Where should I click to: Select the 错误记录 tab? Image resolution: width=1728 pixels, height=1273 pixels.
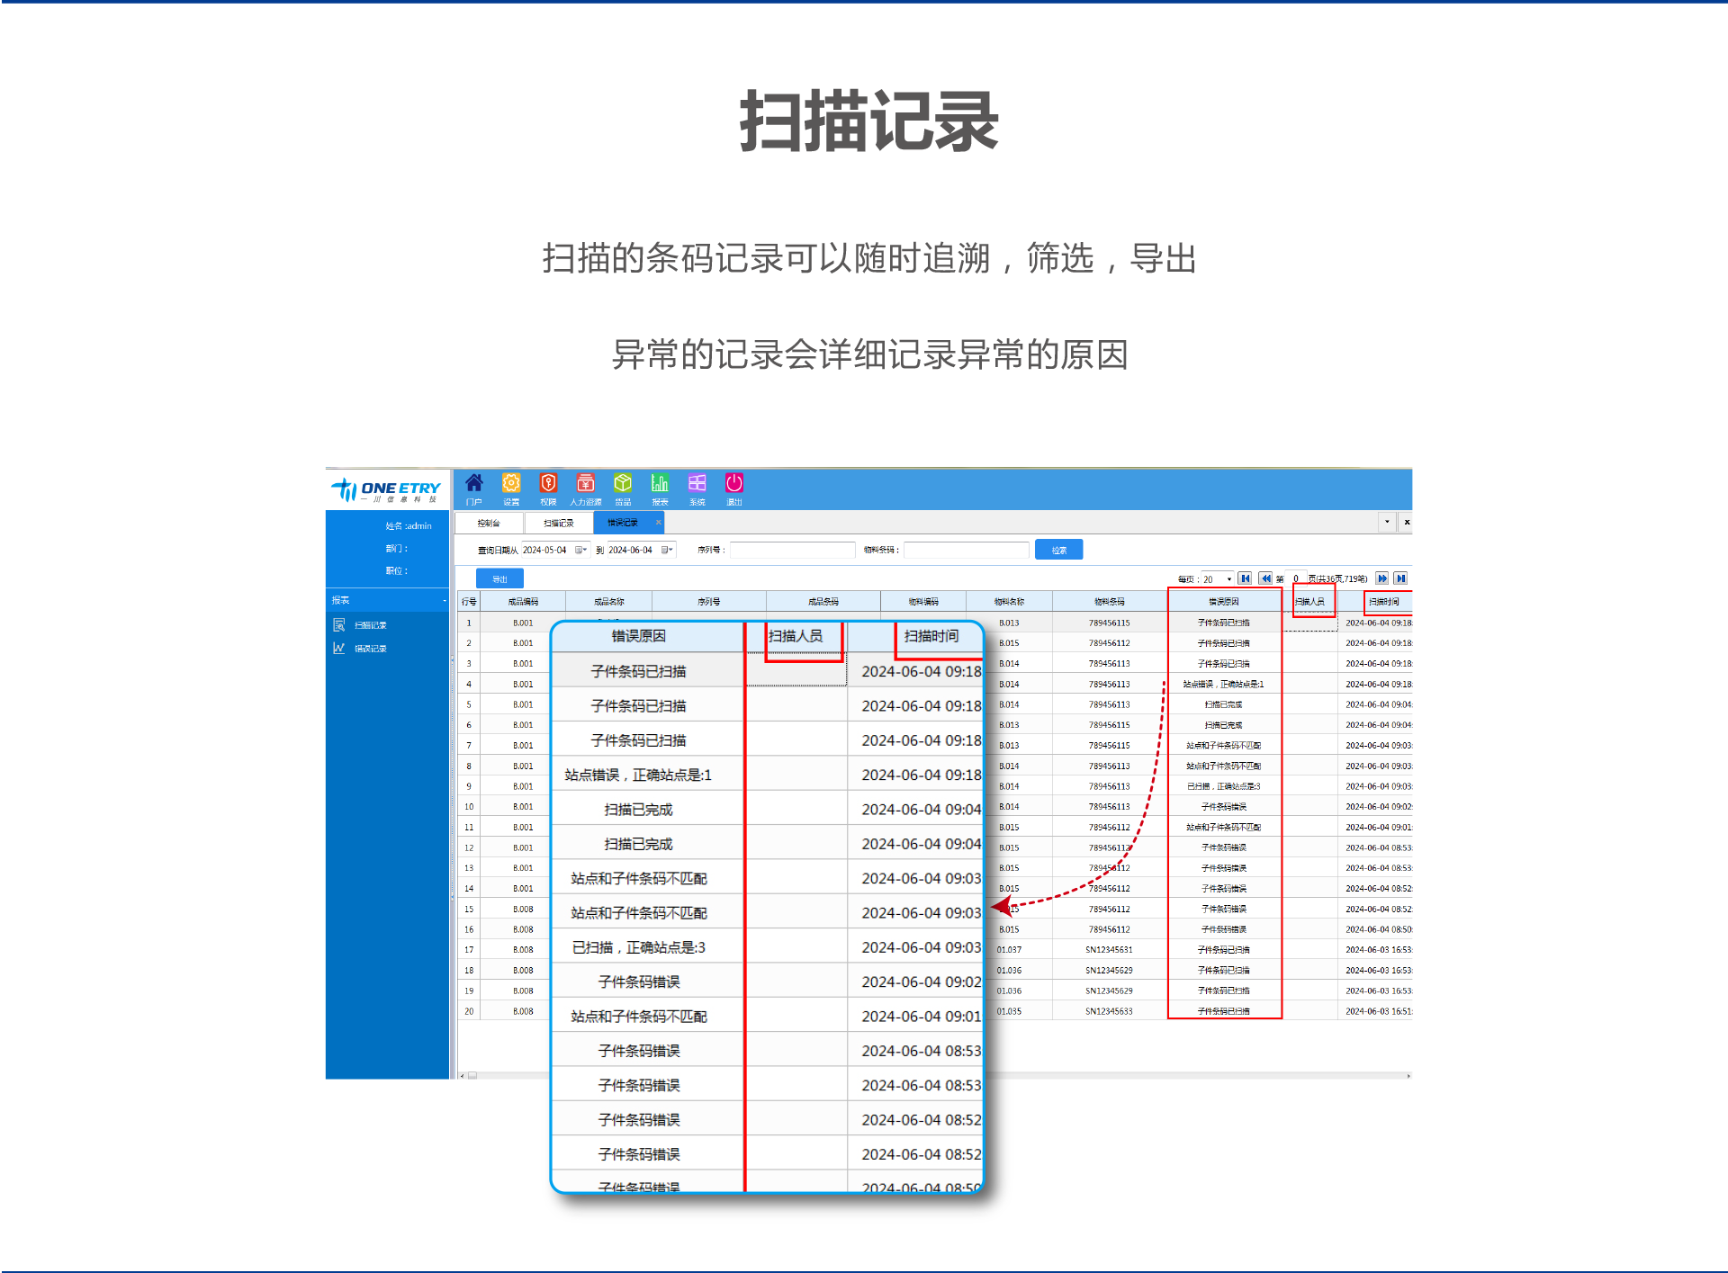(x=623, y=523)
